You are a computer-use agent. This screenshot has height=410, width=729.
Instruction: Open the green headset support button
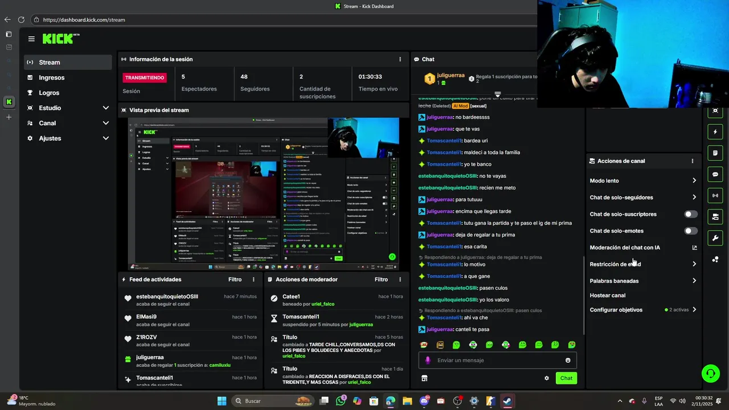(710, 374)
